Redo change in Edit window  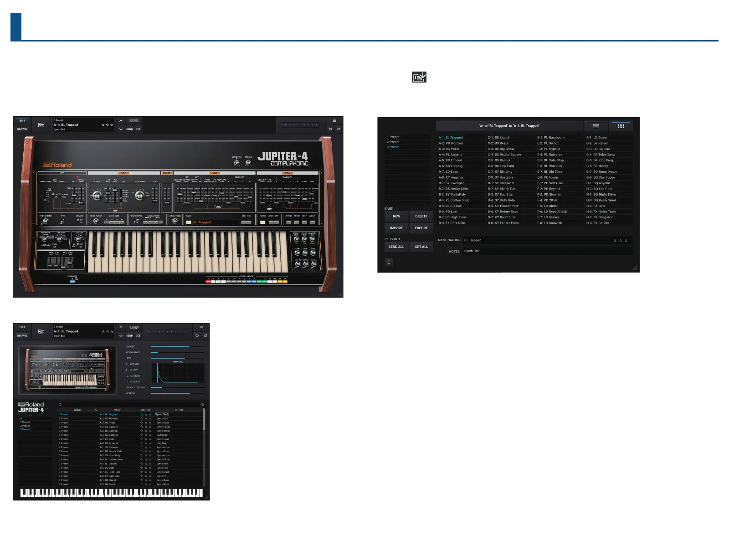(x=339, y=129)
